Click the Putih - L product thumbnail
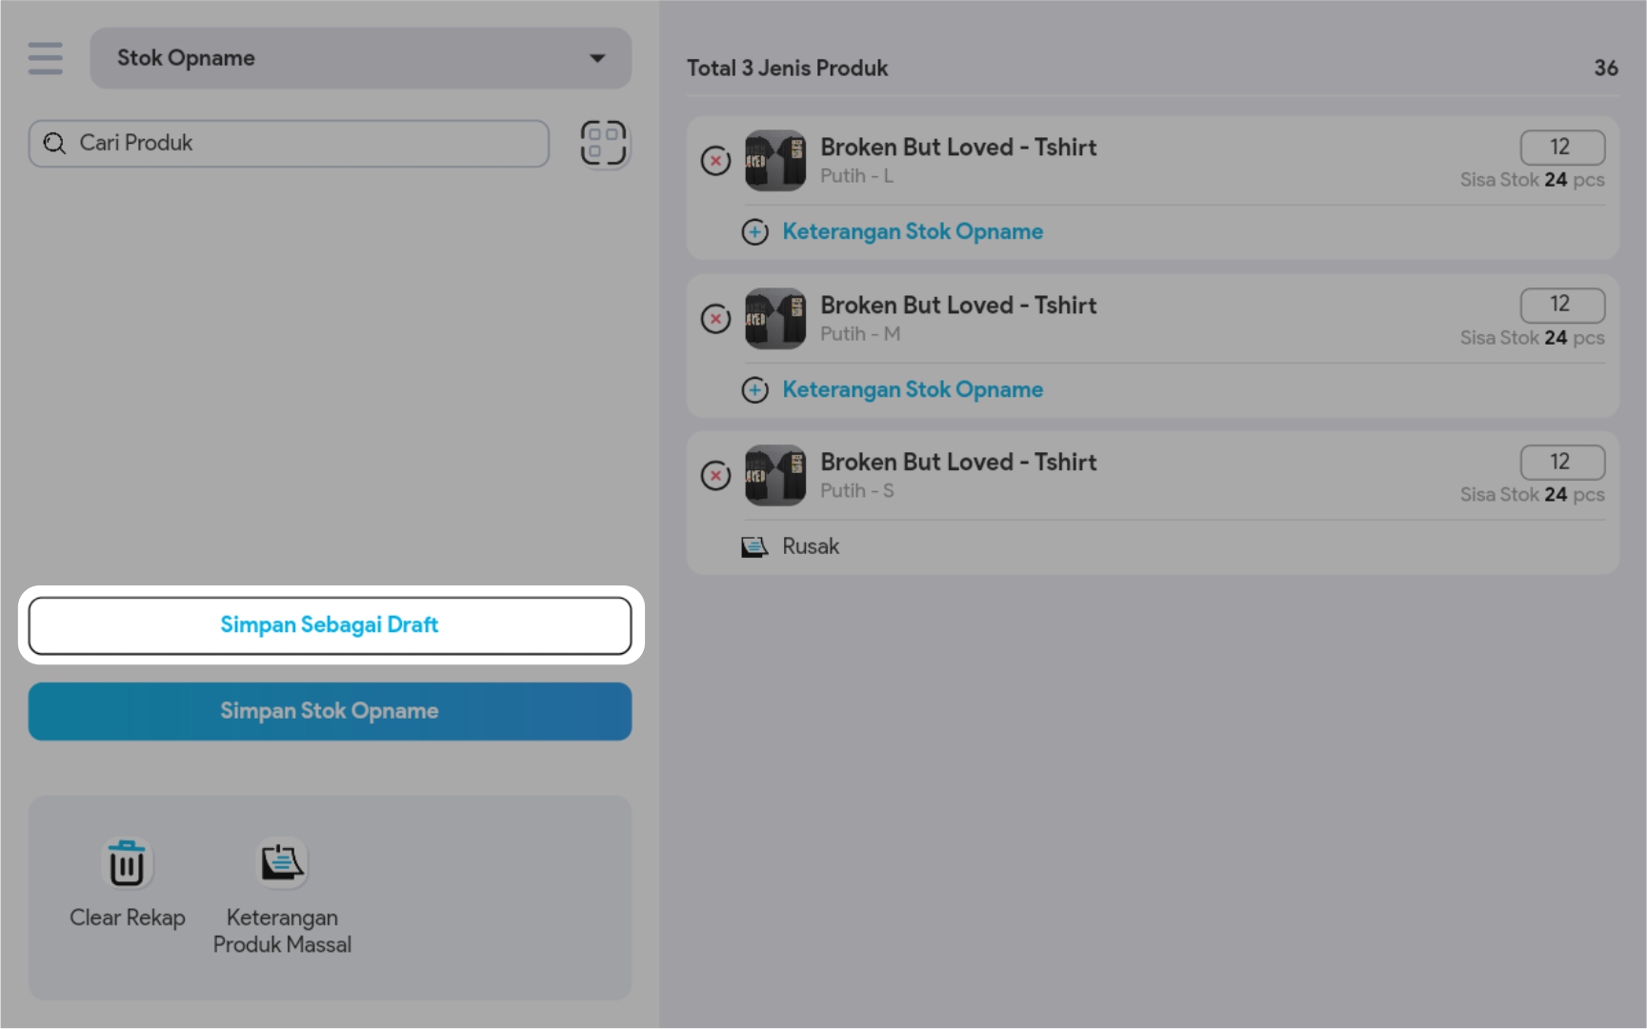Viewport: 1647px width, 1029px height. tap(774, 161)
